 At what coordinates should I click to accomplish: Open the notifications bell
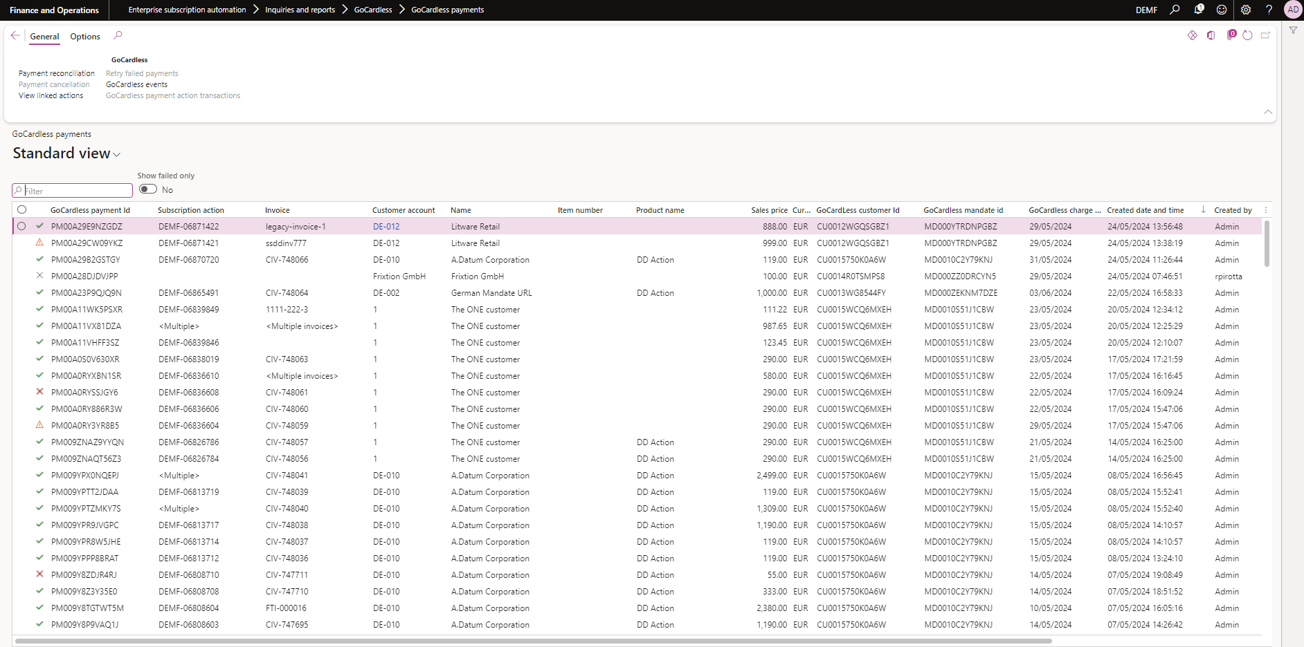(x=1198, y=10)
